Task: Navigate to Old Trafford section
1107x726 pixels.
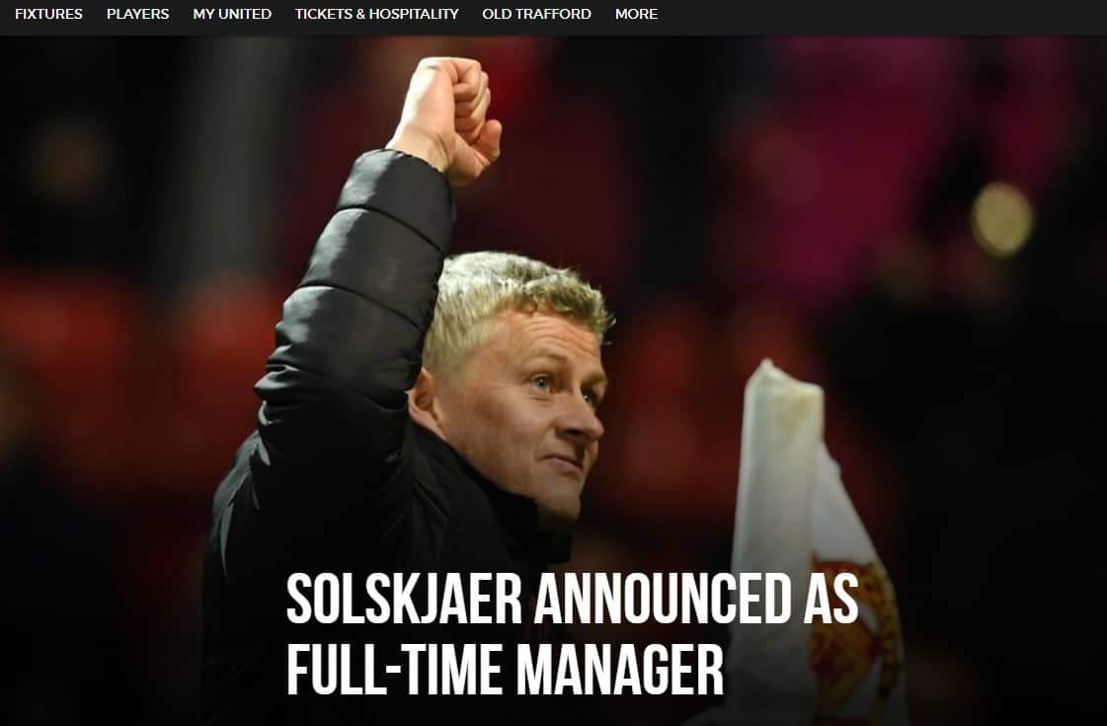Action: click(536, 14)
